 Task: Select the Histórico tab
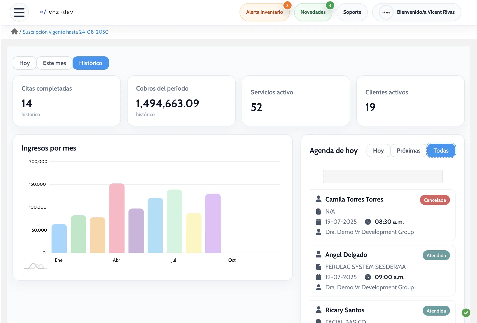91,63
